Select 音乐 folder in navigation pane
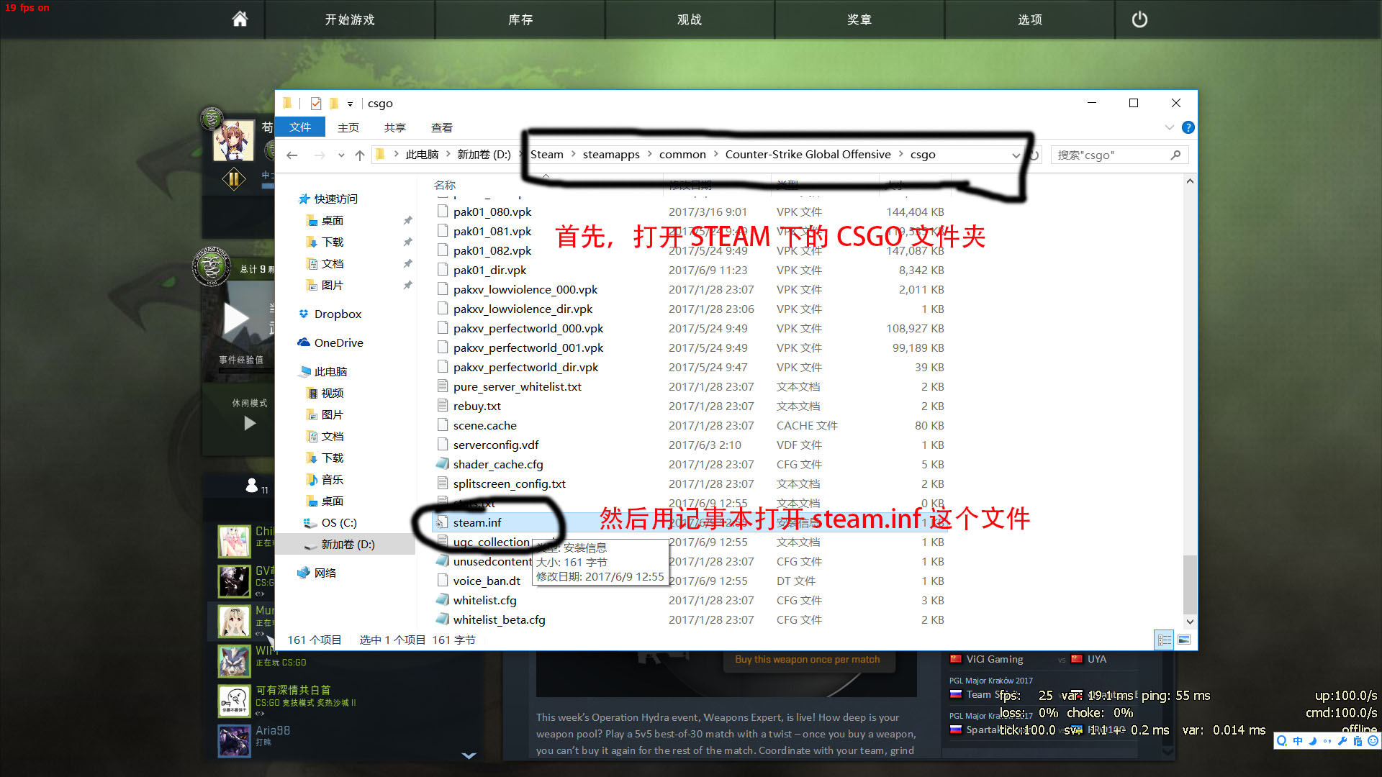 [332, 480]
